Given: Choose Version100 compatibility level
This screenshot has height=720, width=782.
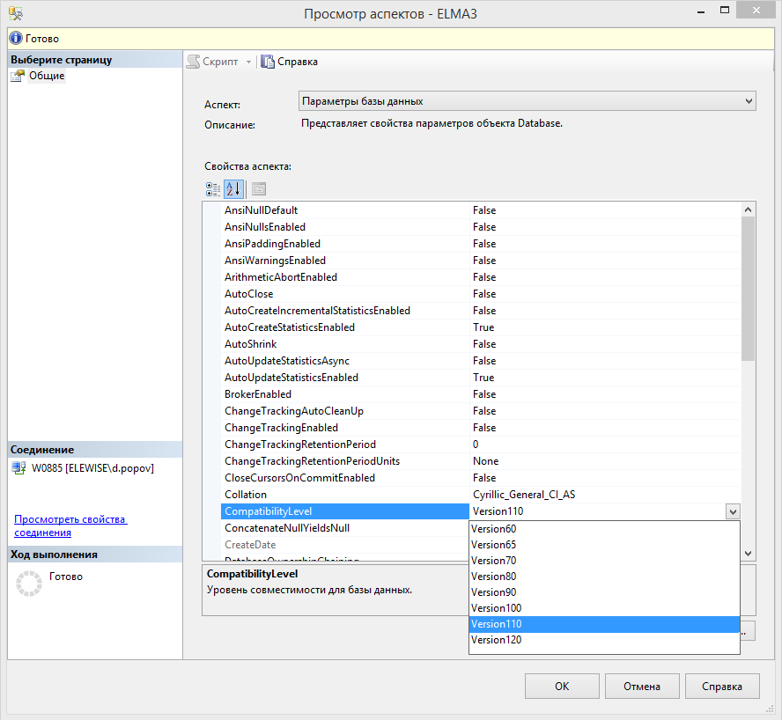Looking at the screenshot, I should 497,608.
